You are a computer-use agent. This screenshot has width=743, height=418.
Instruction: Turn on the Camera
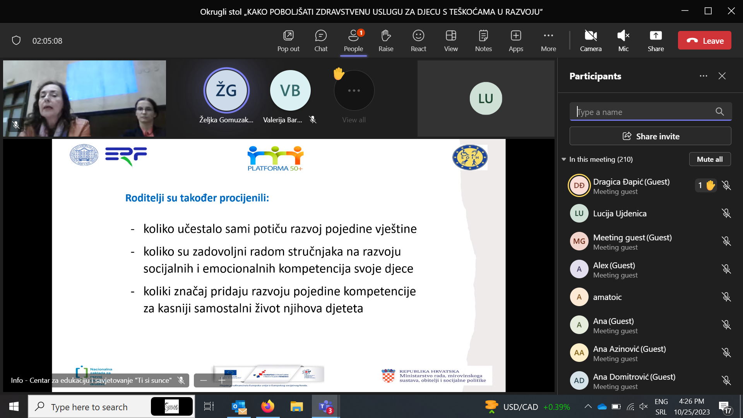(591, 41)
